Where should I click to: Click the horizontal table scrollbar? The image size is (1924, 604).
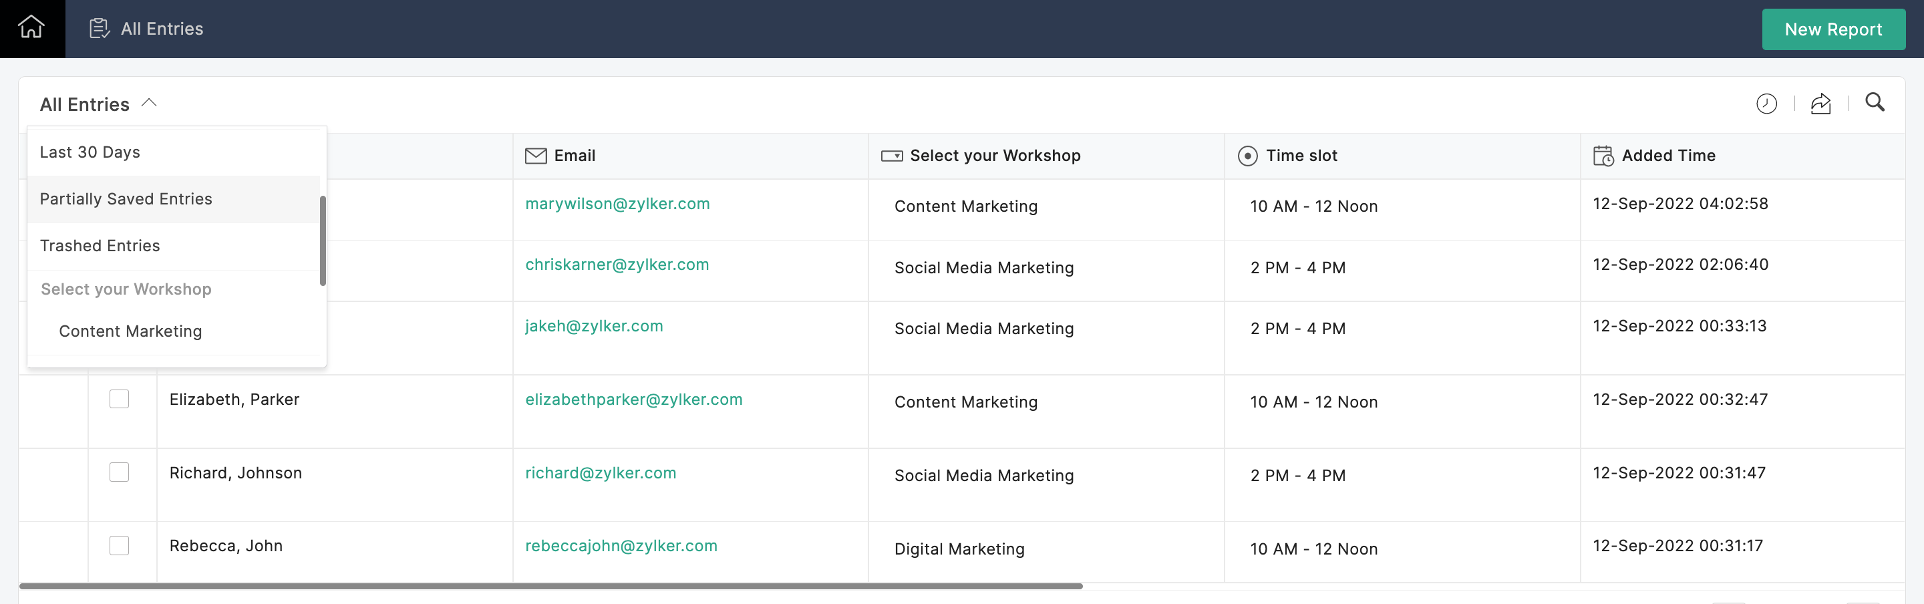(550, 586)
